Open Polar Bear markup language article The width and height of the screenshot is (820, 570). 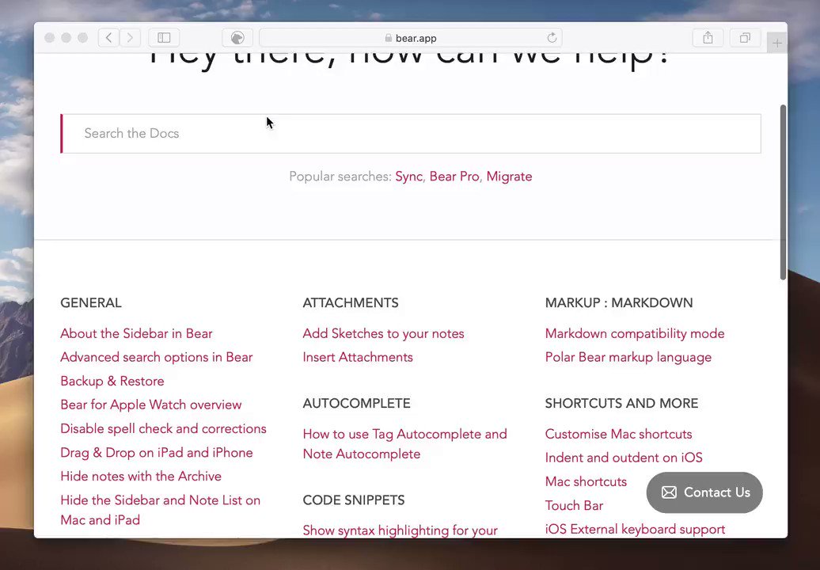click(x=628, y=357)
